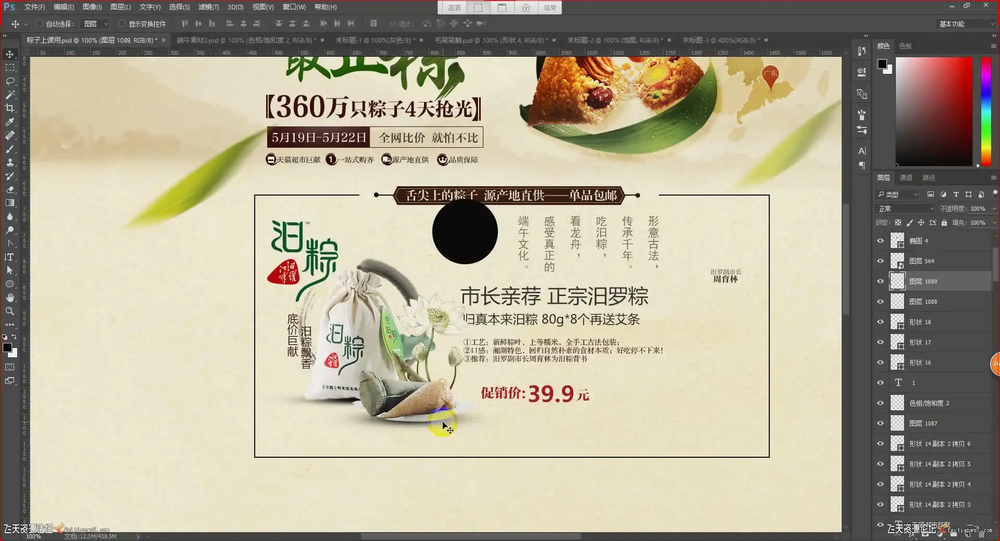Viewport: 1000px width, 541px height.
Task: Change screen mode via toolbox icon
Action: [10, 381]
